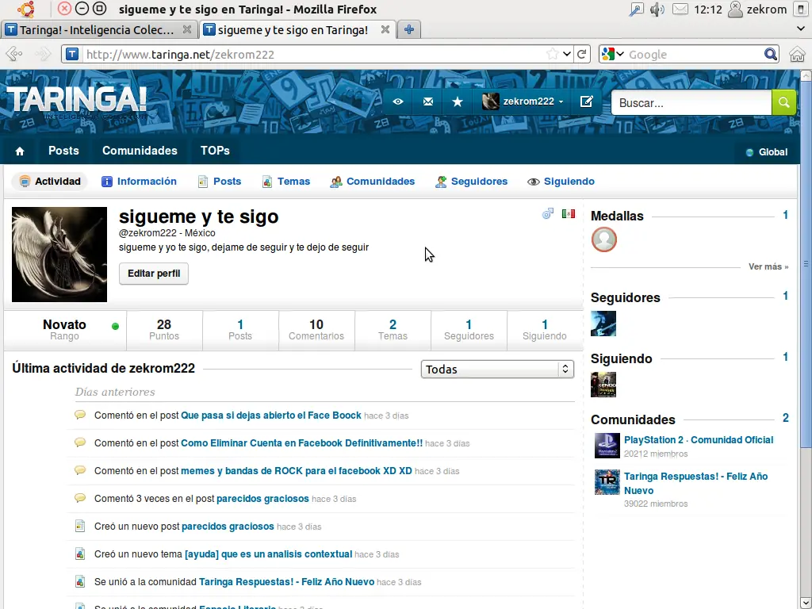Click the Google search input field
The height and width of the screenshot is (609, 812).
click(x=694, y=54)
